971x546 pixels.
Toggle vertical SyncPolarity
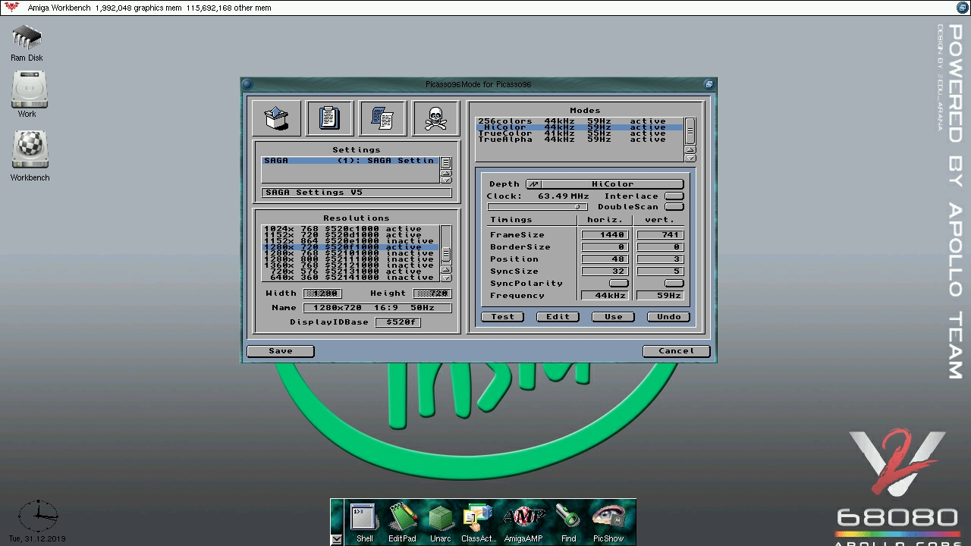click(x=674, y=284)
